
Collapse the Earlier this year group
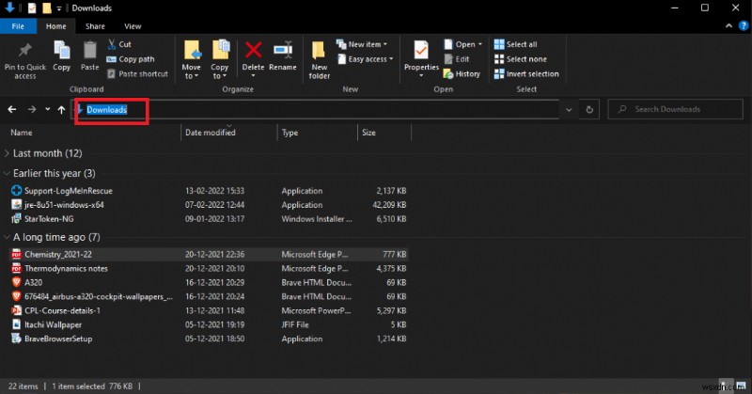click(8, 174)
